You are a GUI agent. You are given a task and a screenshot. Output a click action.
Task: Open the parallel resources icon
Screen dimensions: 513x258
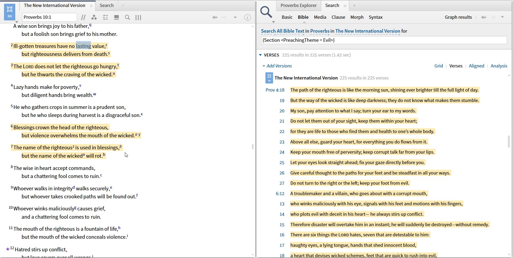click(83, 17)
